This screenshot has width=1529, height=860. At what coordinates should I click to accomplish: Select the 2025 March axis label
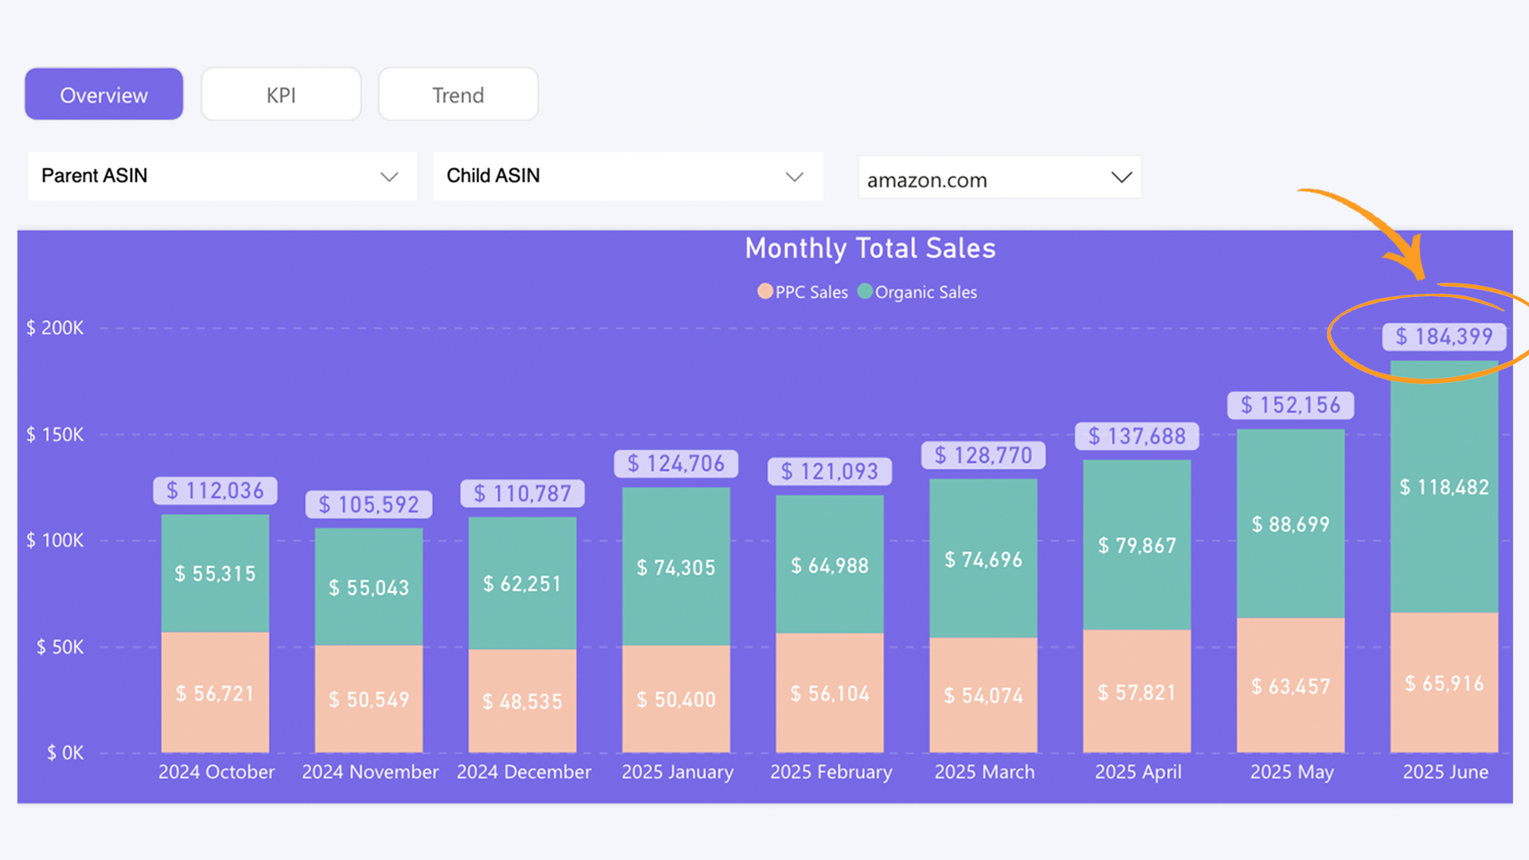click(983, 771)
